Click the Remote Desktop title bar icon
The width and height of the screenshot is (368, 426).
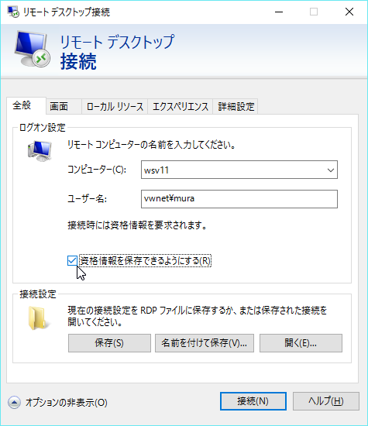[x=13, y=12]
